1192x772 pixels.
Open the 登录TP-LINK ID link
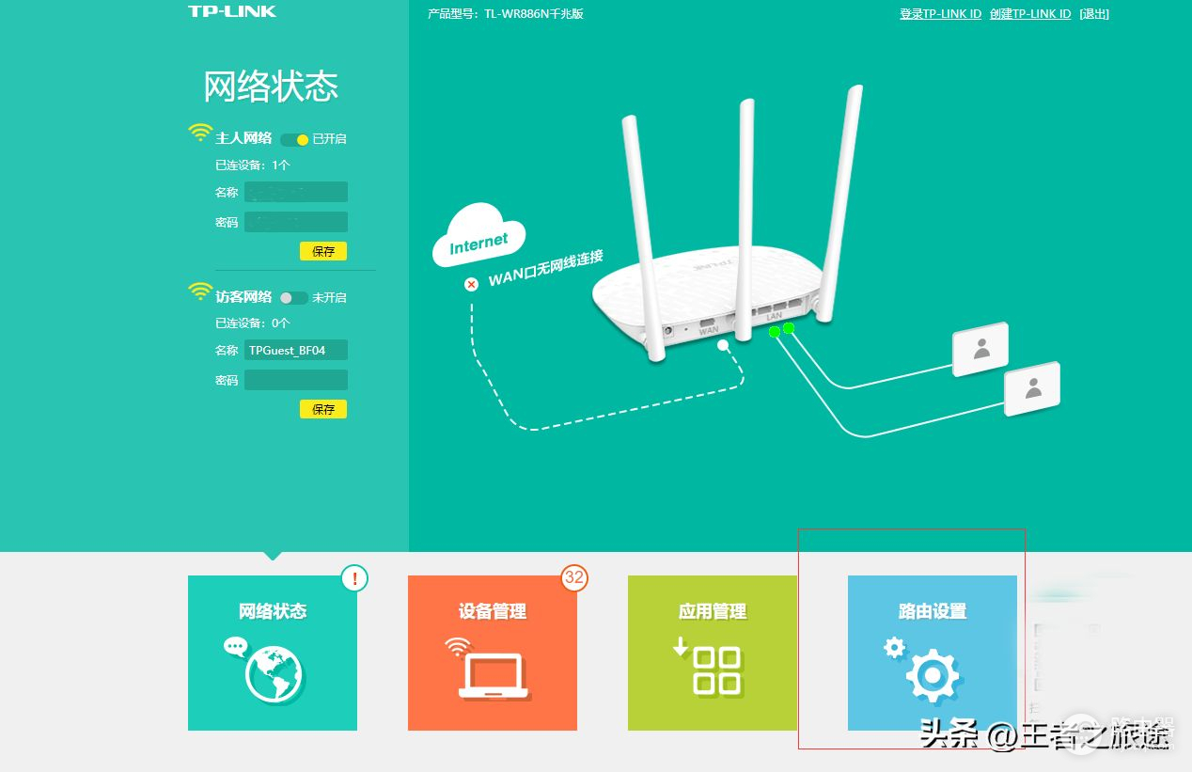pyautogui.click(x=940, y=14)
